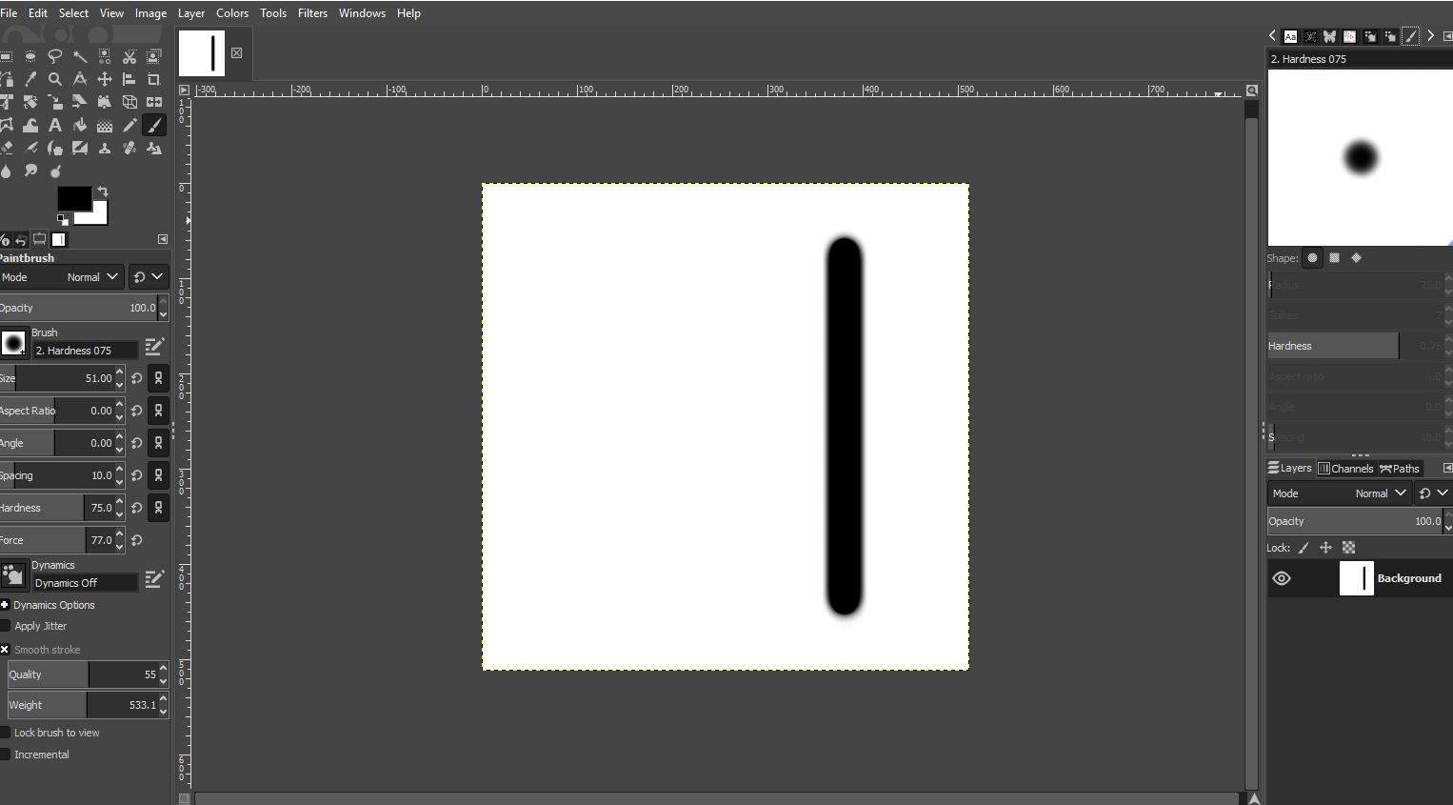Select the Bucket Fill tool
This screenshot has height=805, width=1453.
click(x=80, y=125)
